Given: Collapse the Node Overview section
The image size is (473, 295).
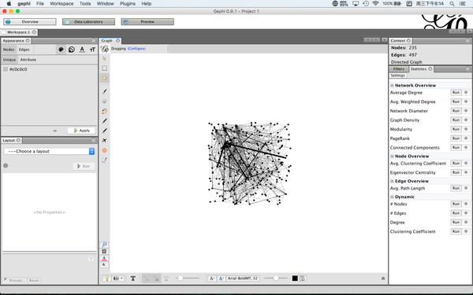Looking at the screenshot, I should point(392,157).
